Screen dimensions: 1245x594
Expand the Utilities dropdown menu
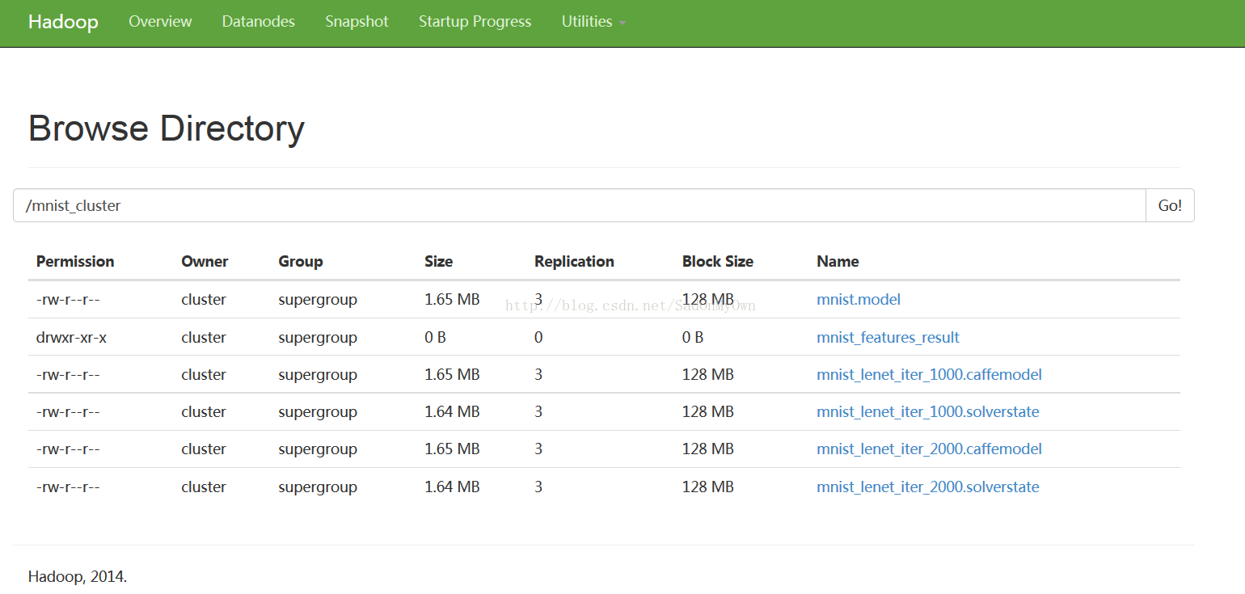pos(593,22)
